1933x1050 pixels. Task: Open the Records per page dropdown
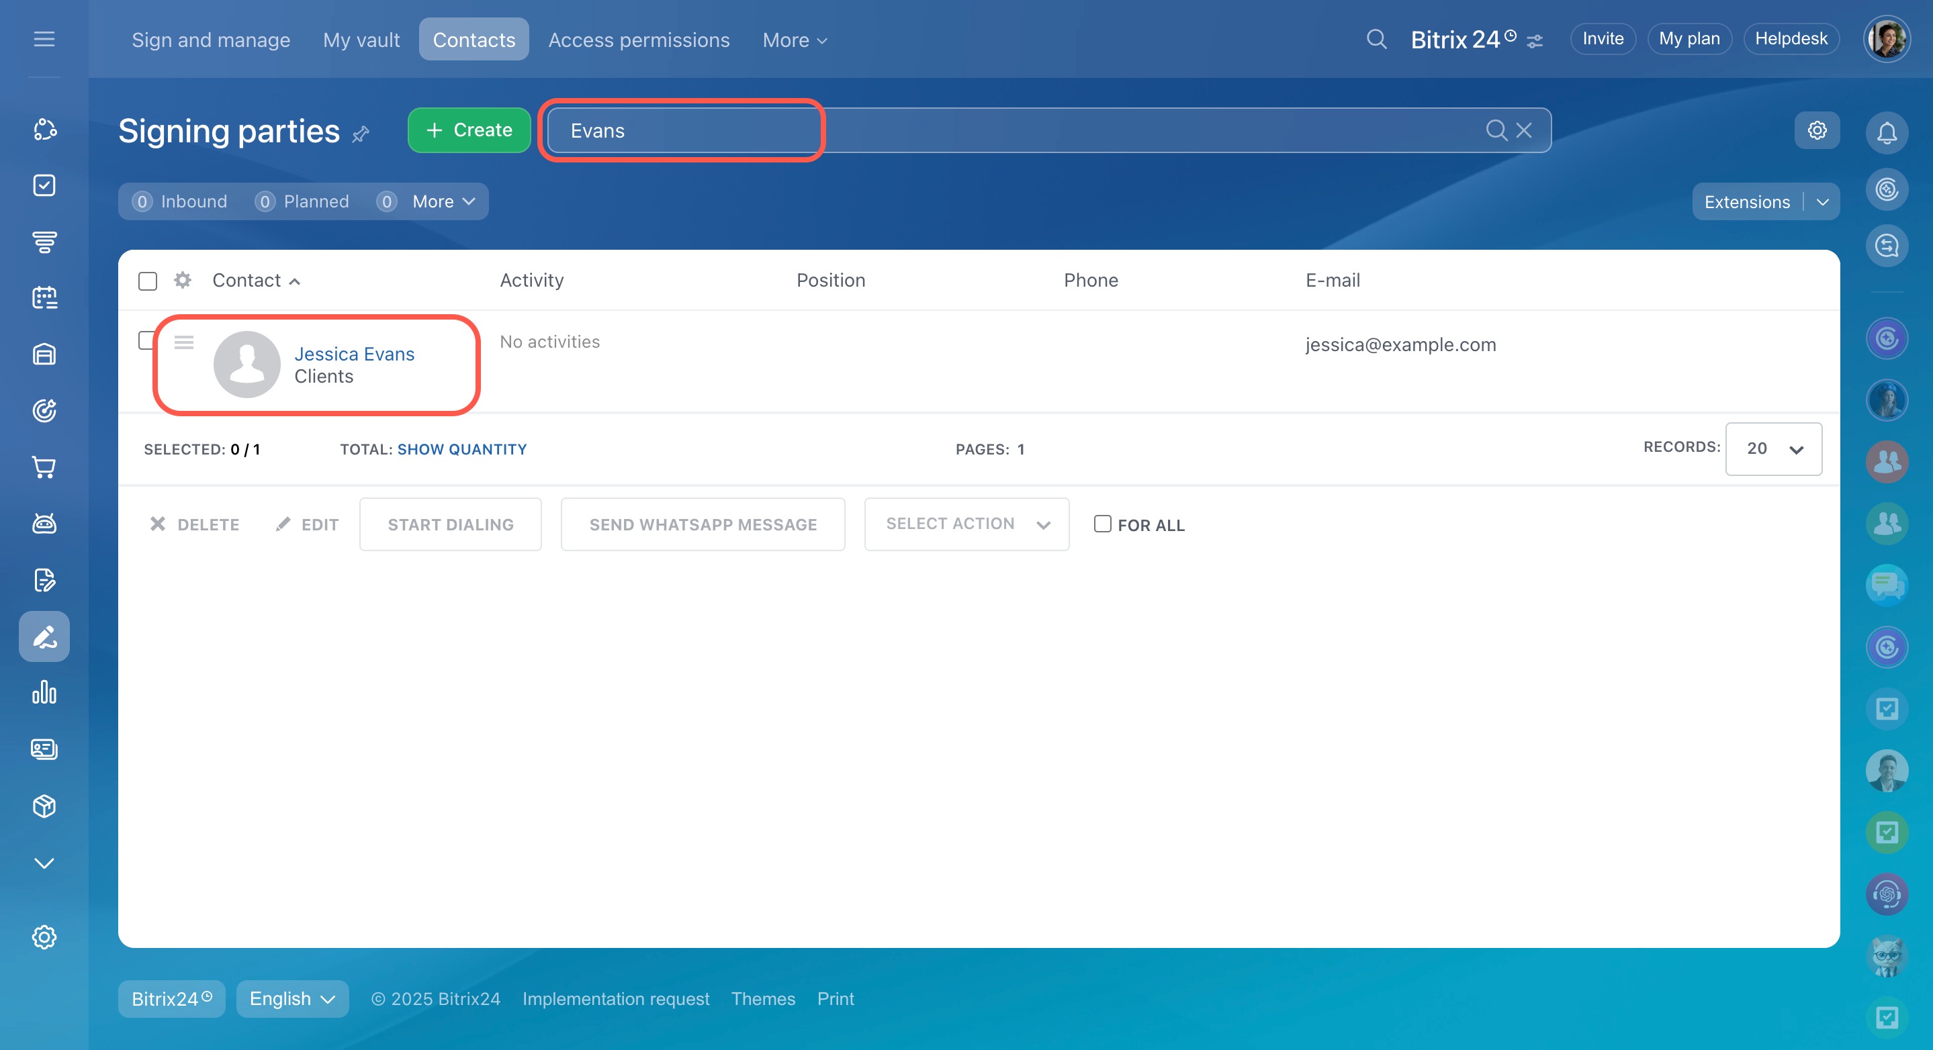[1773, 448]
